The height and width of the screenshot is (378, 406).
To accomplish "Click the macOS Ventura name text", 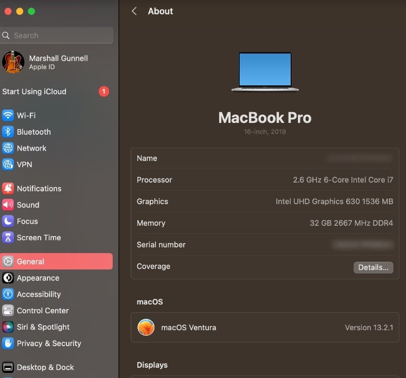I will tap(188, 327).
